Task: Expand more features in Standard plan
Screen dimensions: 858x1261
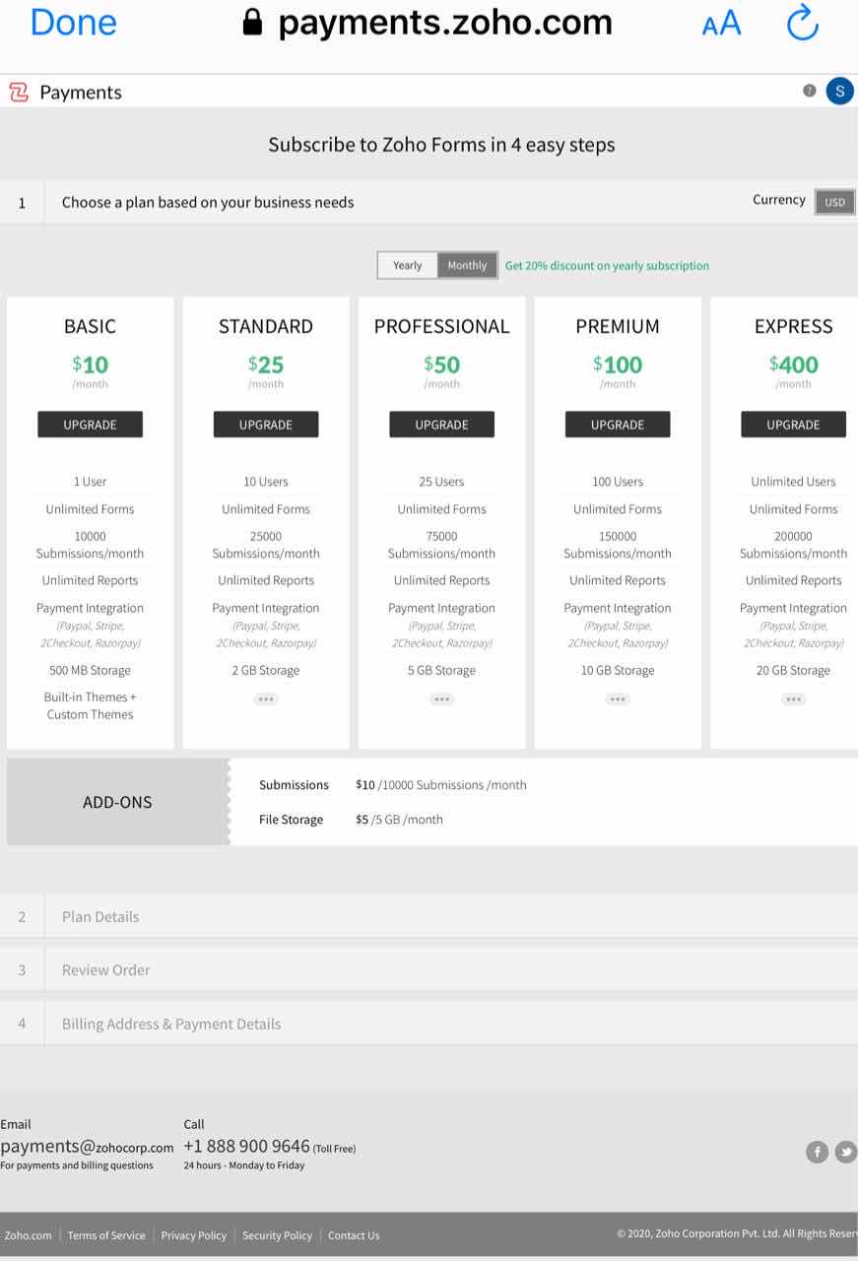Action: [266, 699]
